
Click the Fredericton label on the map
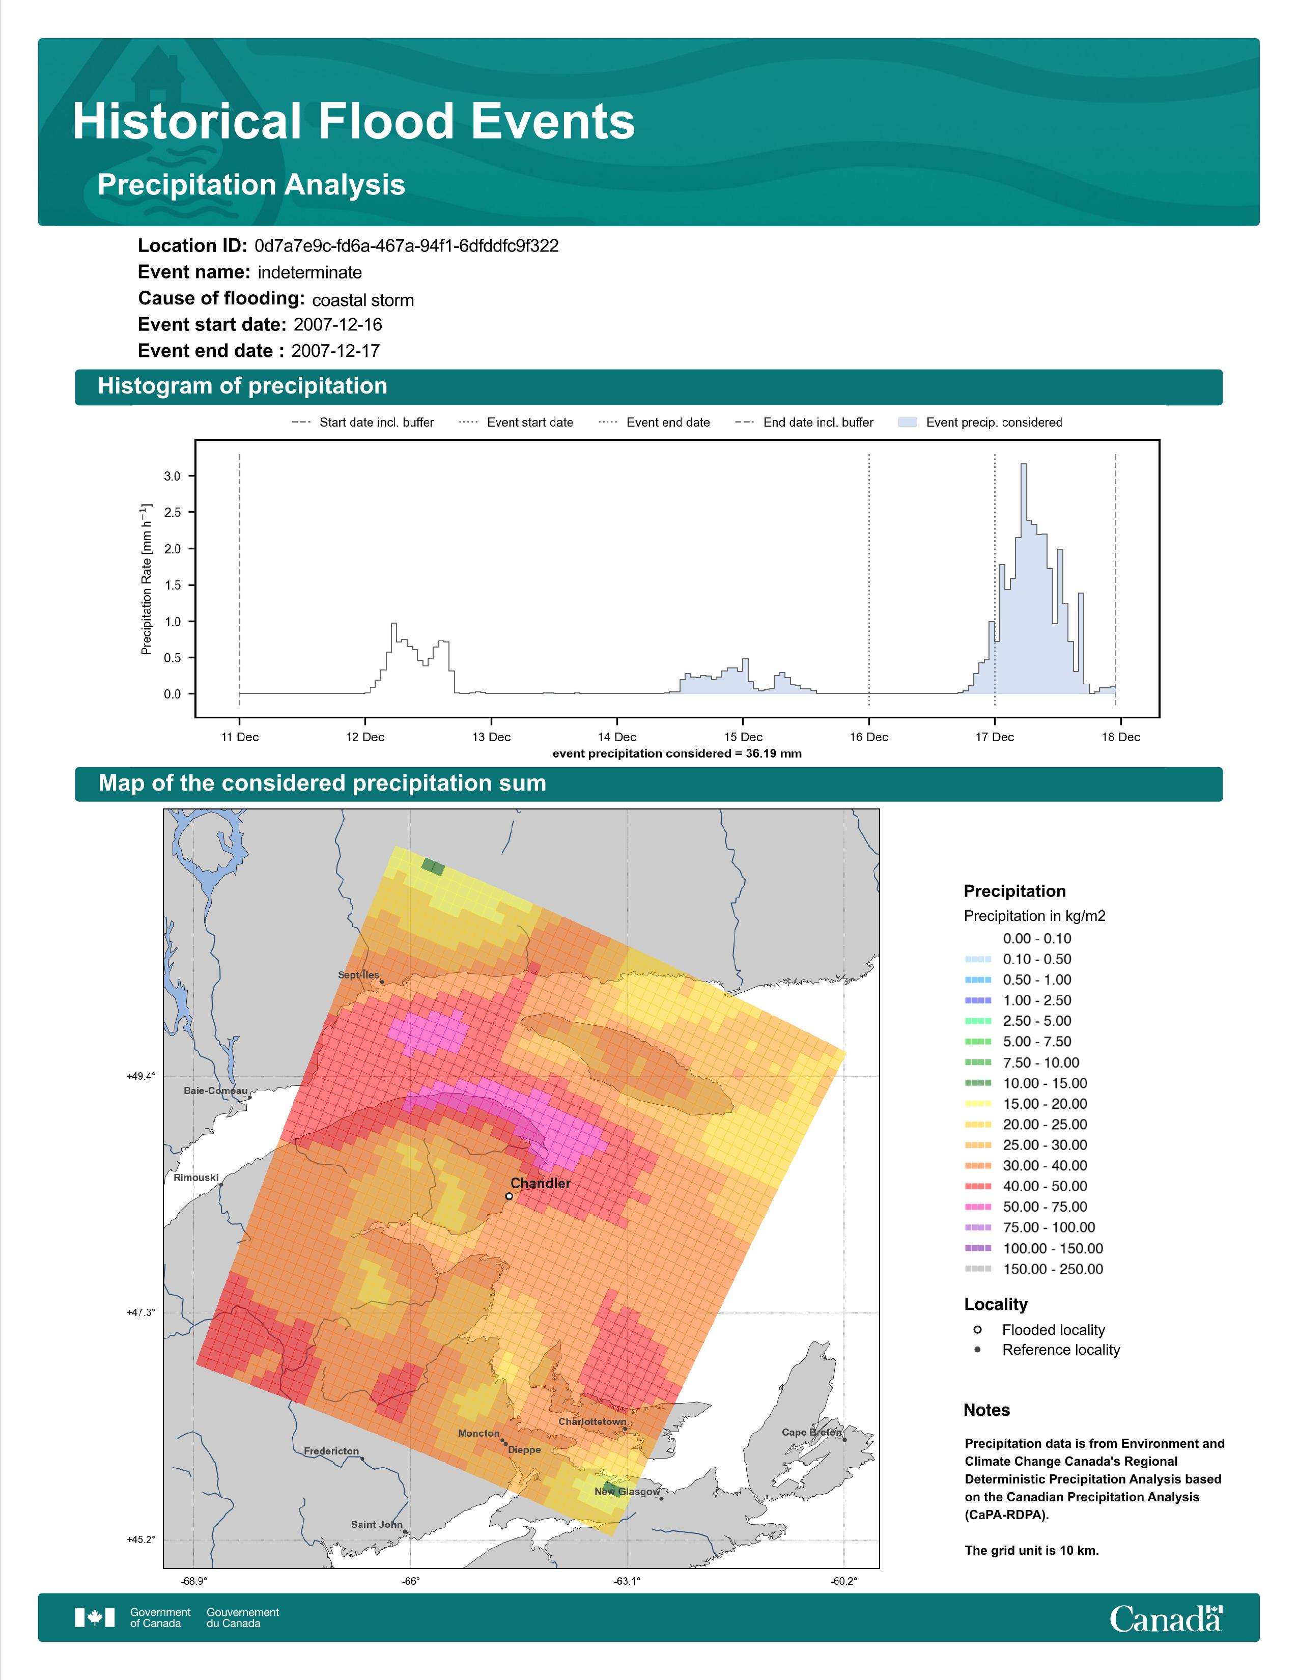pyautogui.click(x=331, y=1451)
